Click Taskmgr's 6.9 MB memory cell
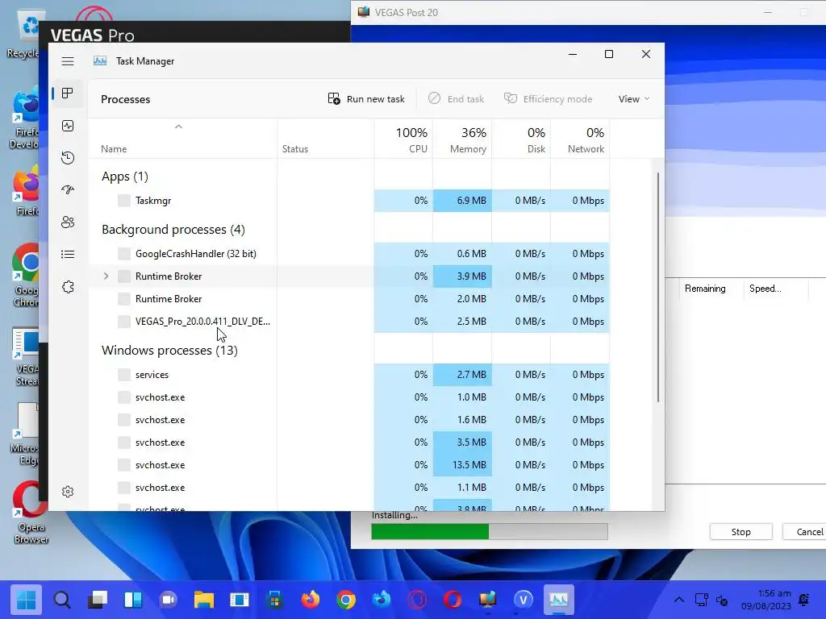Viewport: 826px width, 619px height. 462,201
